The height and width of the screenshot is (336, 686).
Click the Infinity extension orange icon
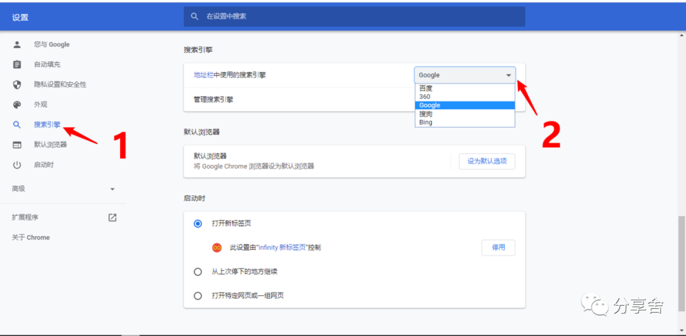217,248
